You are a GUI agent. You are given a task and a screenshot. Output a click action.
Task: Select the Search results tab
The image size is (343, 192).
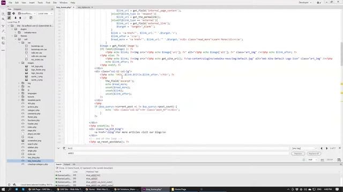[58, 164]
